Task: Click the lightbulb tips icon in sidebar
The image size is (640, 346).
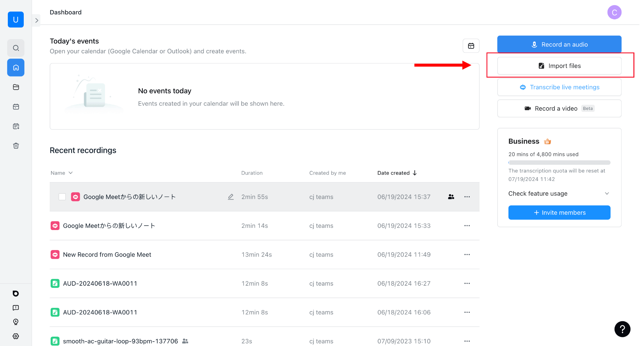Action: (x=16, y=322)
